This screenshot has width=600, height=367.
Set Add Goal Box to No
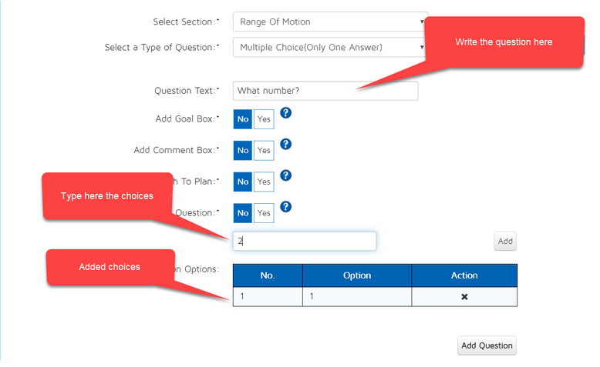pyautogui.click(x=243, y=119)
